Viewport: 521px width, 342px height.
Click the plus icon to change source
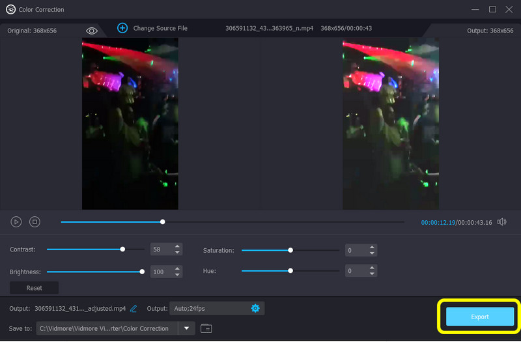(x=122, y=28)
